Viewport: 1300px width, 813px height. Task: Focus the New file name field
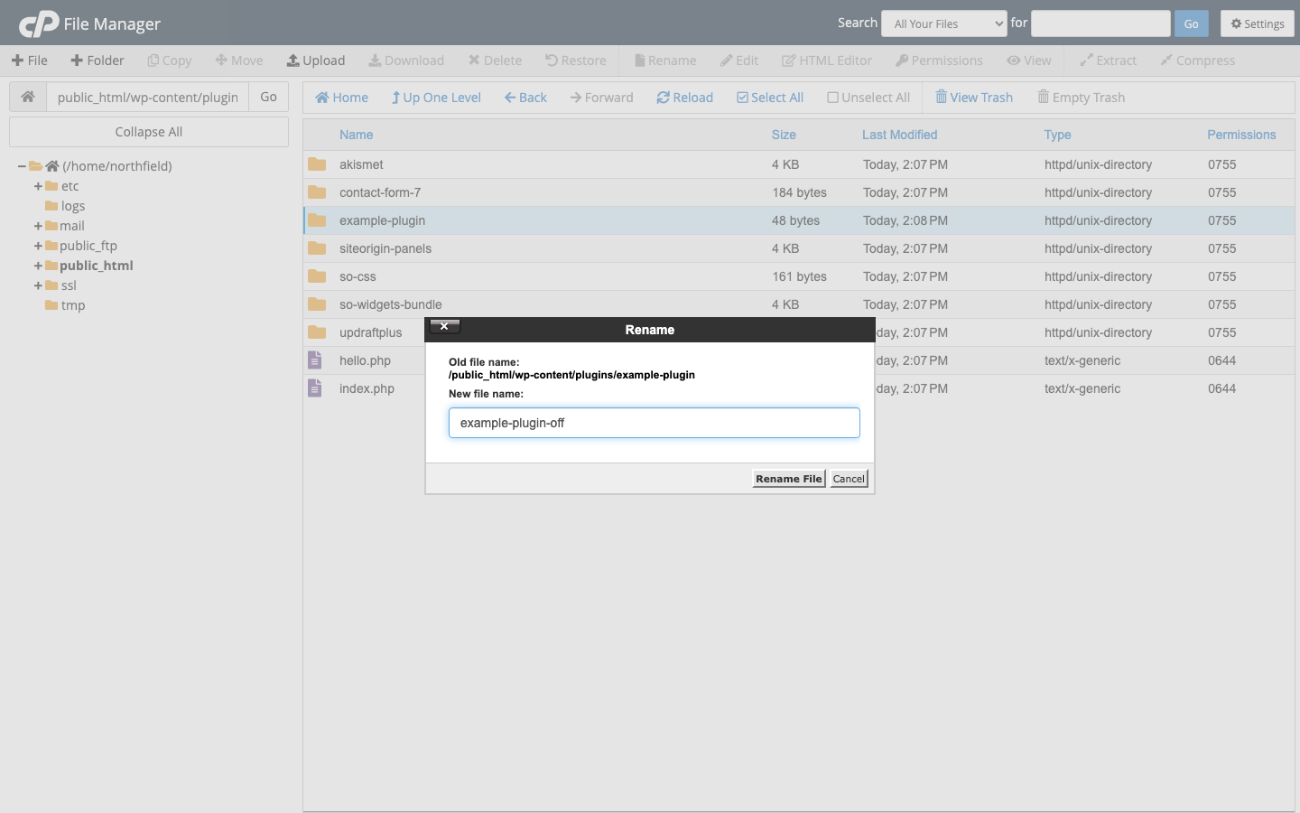point(655,423)
